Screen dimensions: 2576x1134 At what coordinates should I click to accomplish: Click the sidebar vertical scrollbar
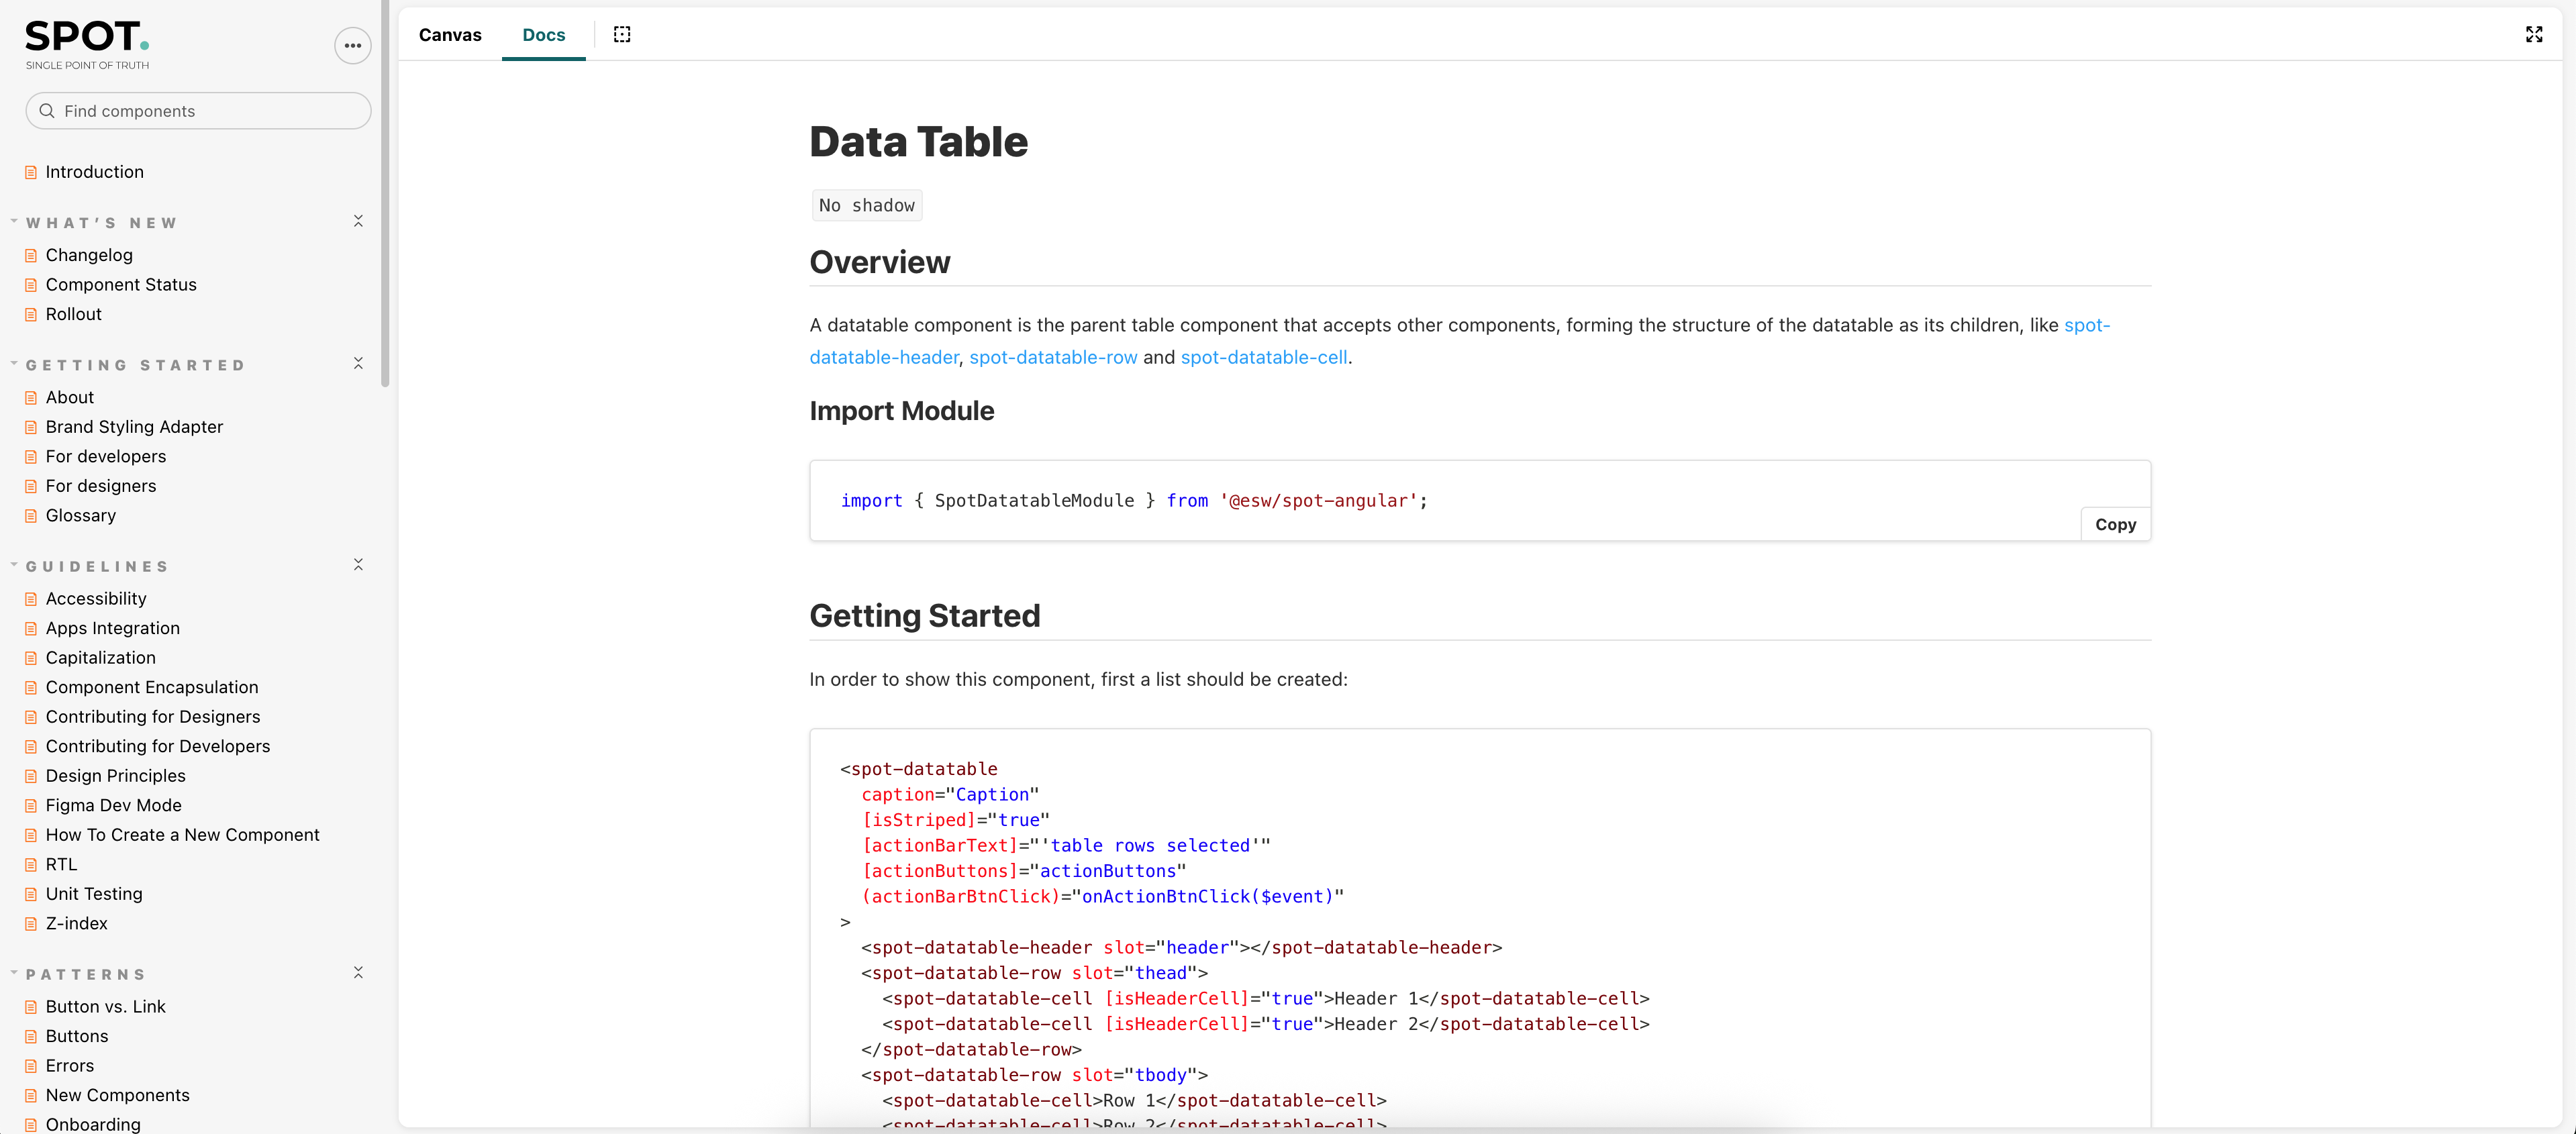[385, 193]
